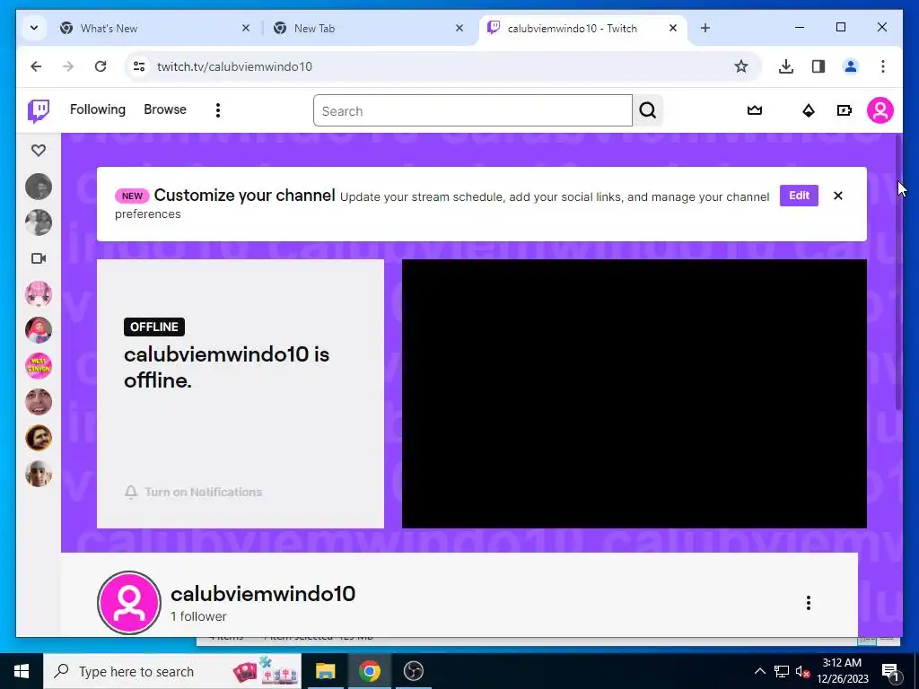Open the pink user account avatar menu
This screenshot has height=689, width=919.
[x=880, y=110]
